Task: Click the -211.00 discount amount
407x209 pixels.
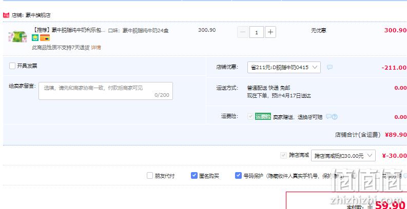Action: pyautogui.click(x=394, y=68)
